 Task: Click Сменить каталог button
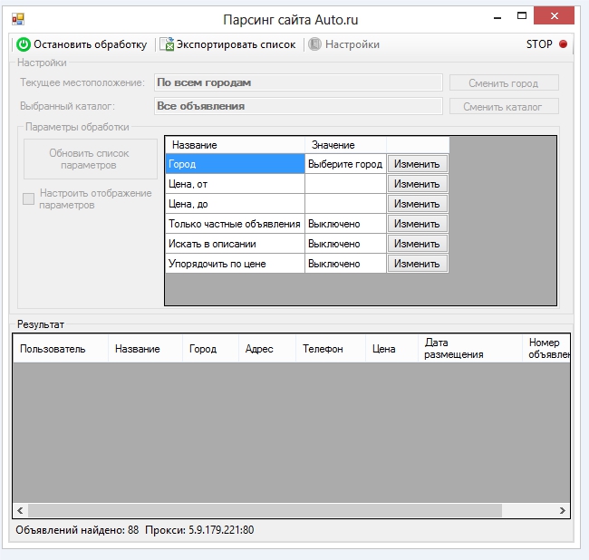point(504,107)
